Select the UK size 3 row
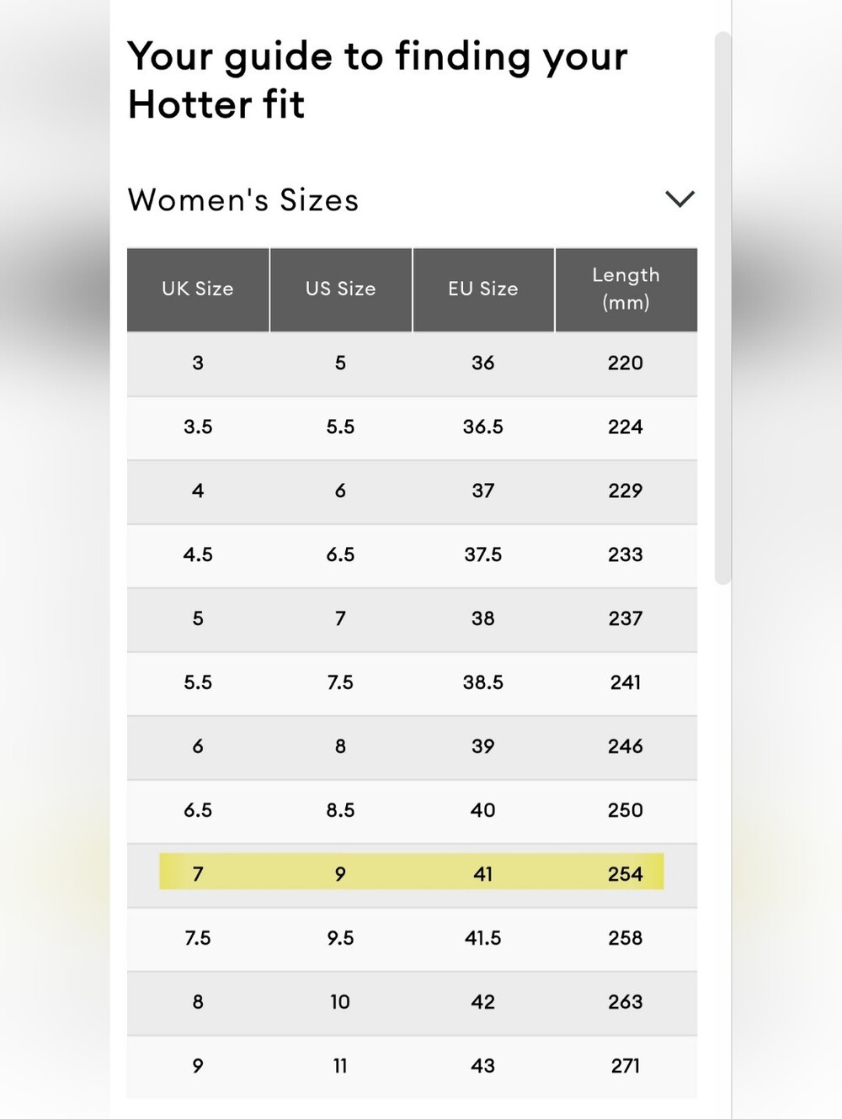The height and width of the screenshot is (1119, 842). [412, 363]
